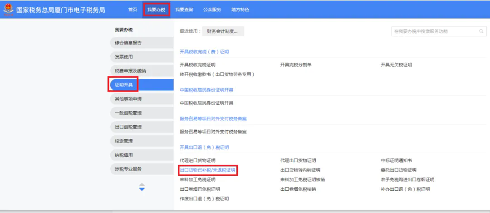Select 出口退税管理 in the sidebar

[x=142, y=127]
